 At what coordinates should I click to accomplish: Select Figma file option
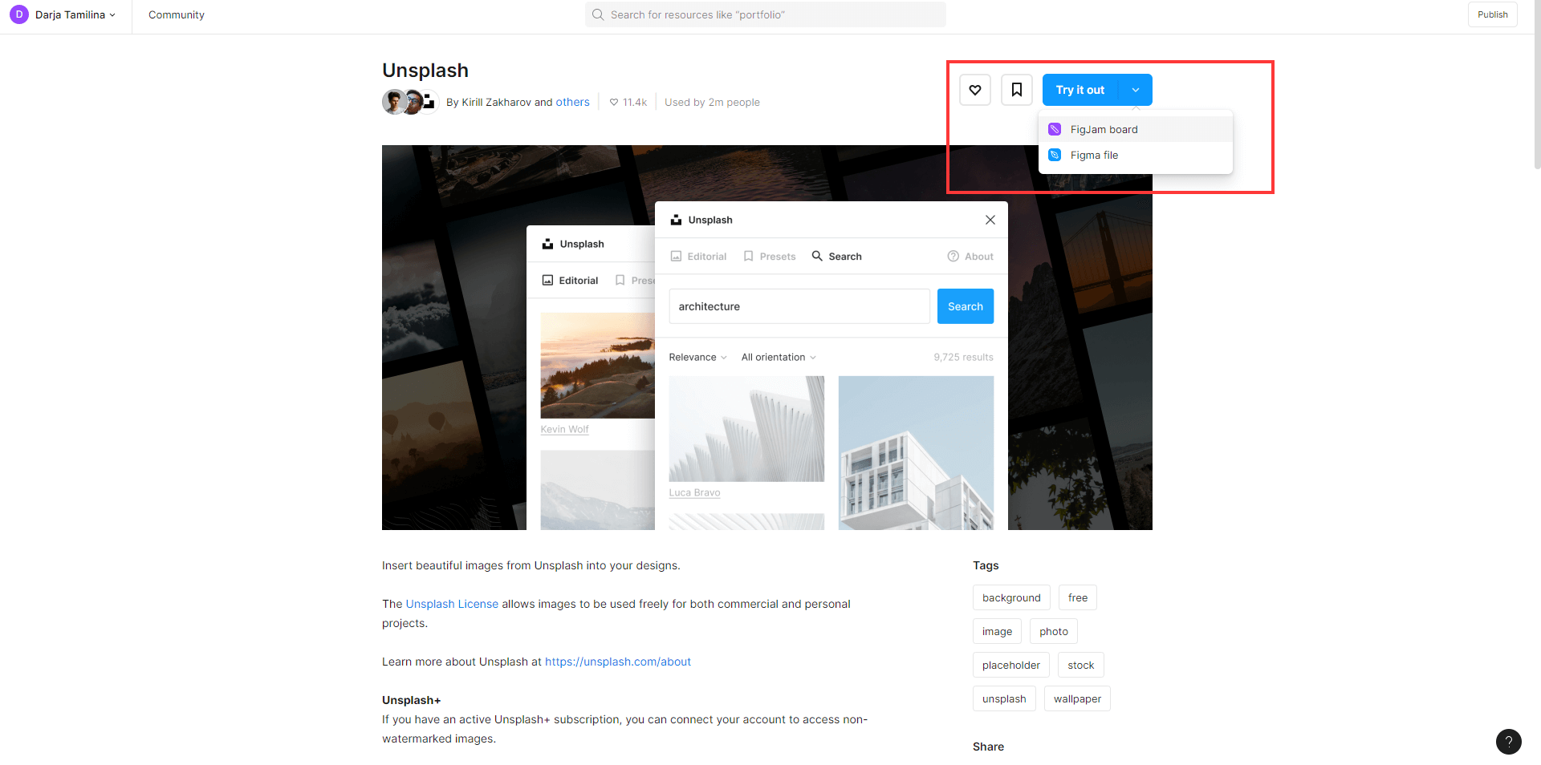coord(1136,155)
